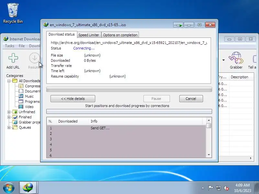Screen dimensions: 259x194
Task: Restore-size the download dialog window button
Action: 199,25
